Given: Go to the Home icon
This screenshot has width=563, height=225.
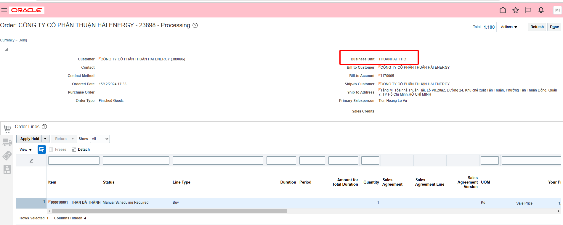Looking at the screenshot, I should pos(503,10).
